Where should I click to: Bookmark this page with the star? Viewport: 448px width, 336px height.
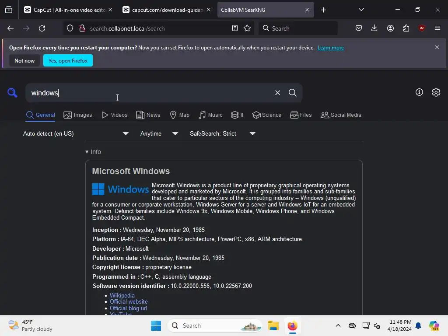(247, 28)
